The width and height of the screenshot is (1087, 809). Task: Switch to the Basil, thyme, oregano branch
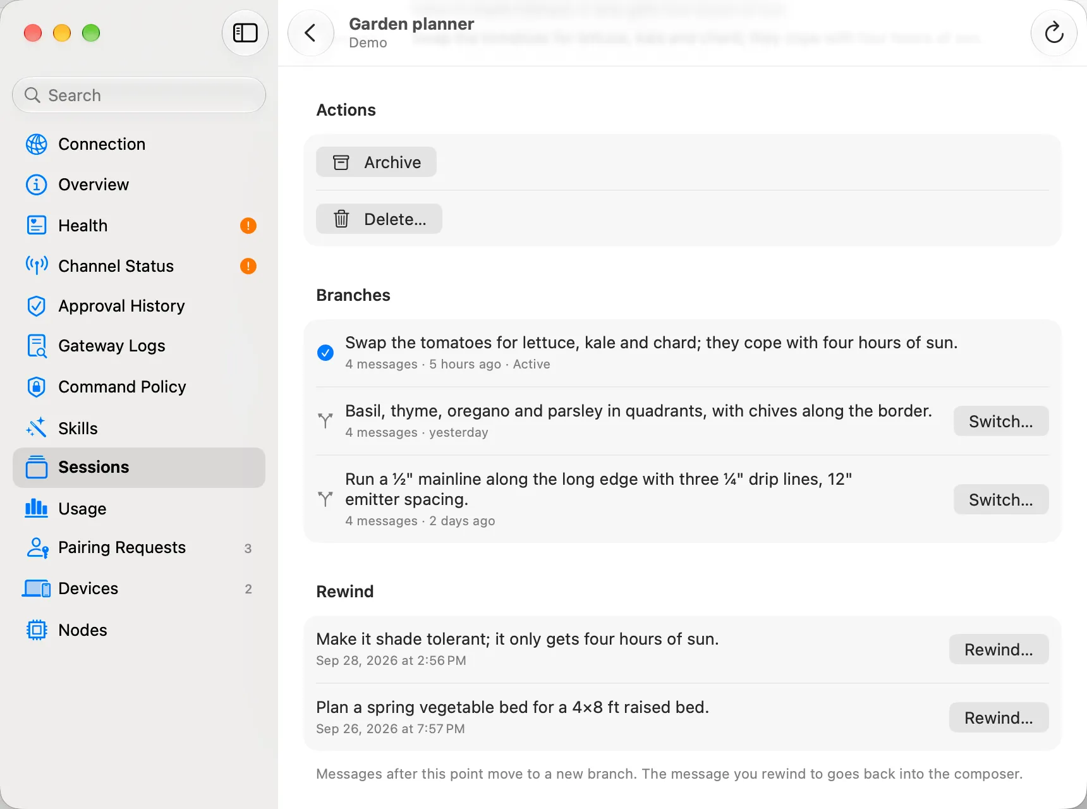[x=1000, y=422]
